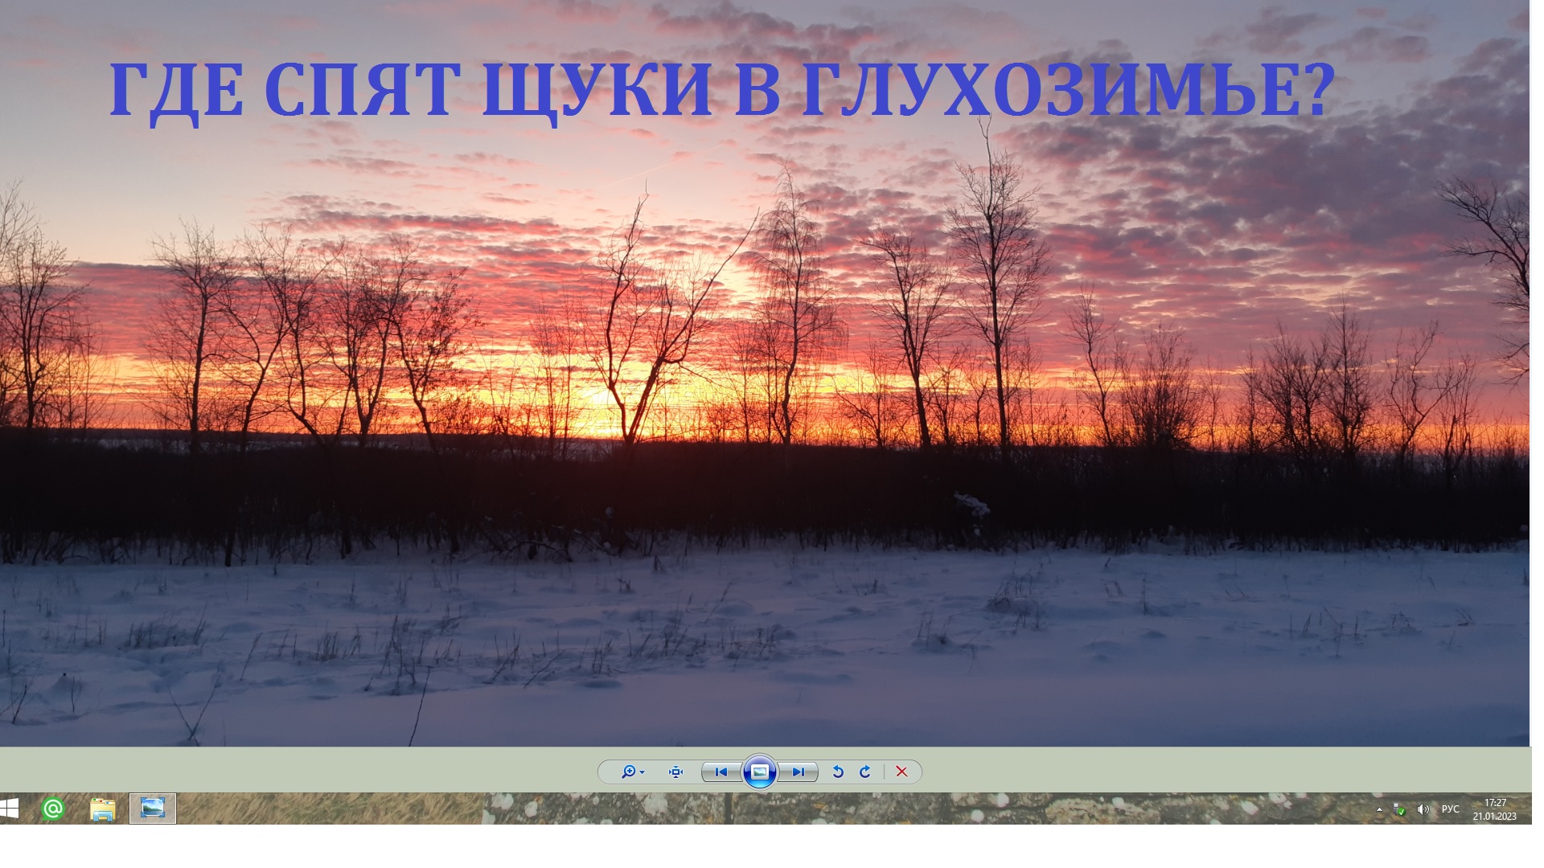The image size is (1544, 868).
Task: Open File Explorer from taskbar
Action: click(x=103, y=809)
